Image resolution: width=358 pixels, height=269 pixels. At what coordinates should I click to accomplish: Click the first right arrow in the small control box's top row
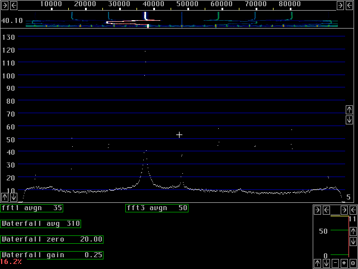(318, 210)
